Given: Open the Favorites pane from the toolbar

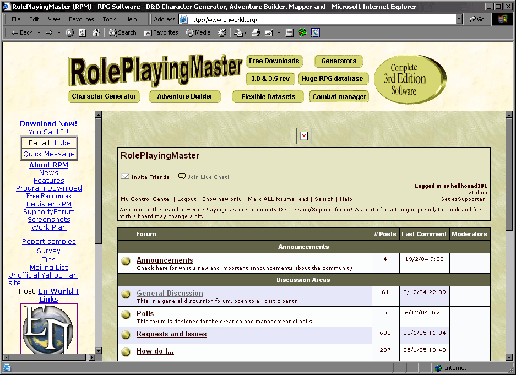Looking at the screenshot, I should 161,32.
